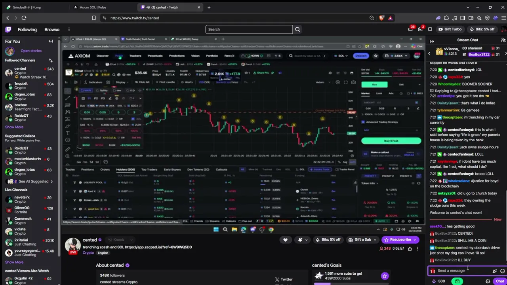The width and height of the screenshot is (507, 285).
Task: Open the browser tab search chevron
Action: click(468, 7)
